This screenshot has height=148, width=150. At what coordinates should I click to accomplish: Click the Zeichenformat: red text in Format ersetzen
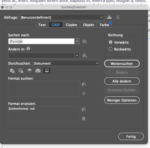tap(21, 109)
